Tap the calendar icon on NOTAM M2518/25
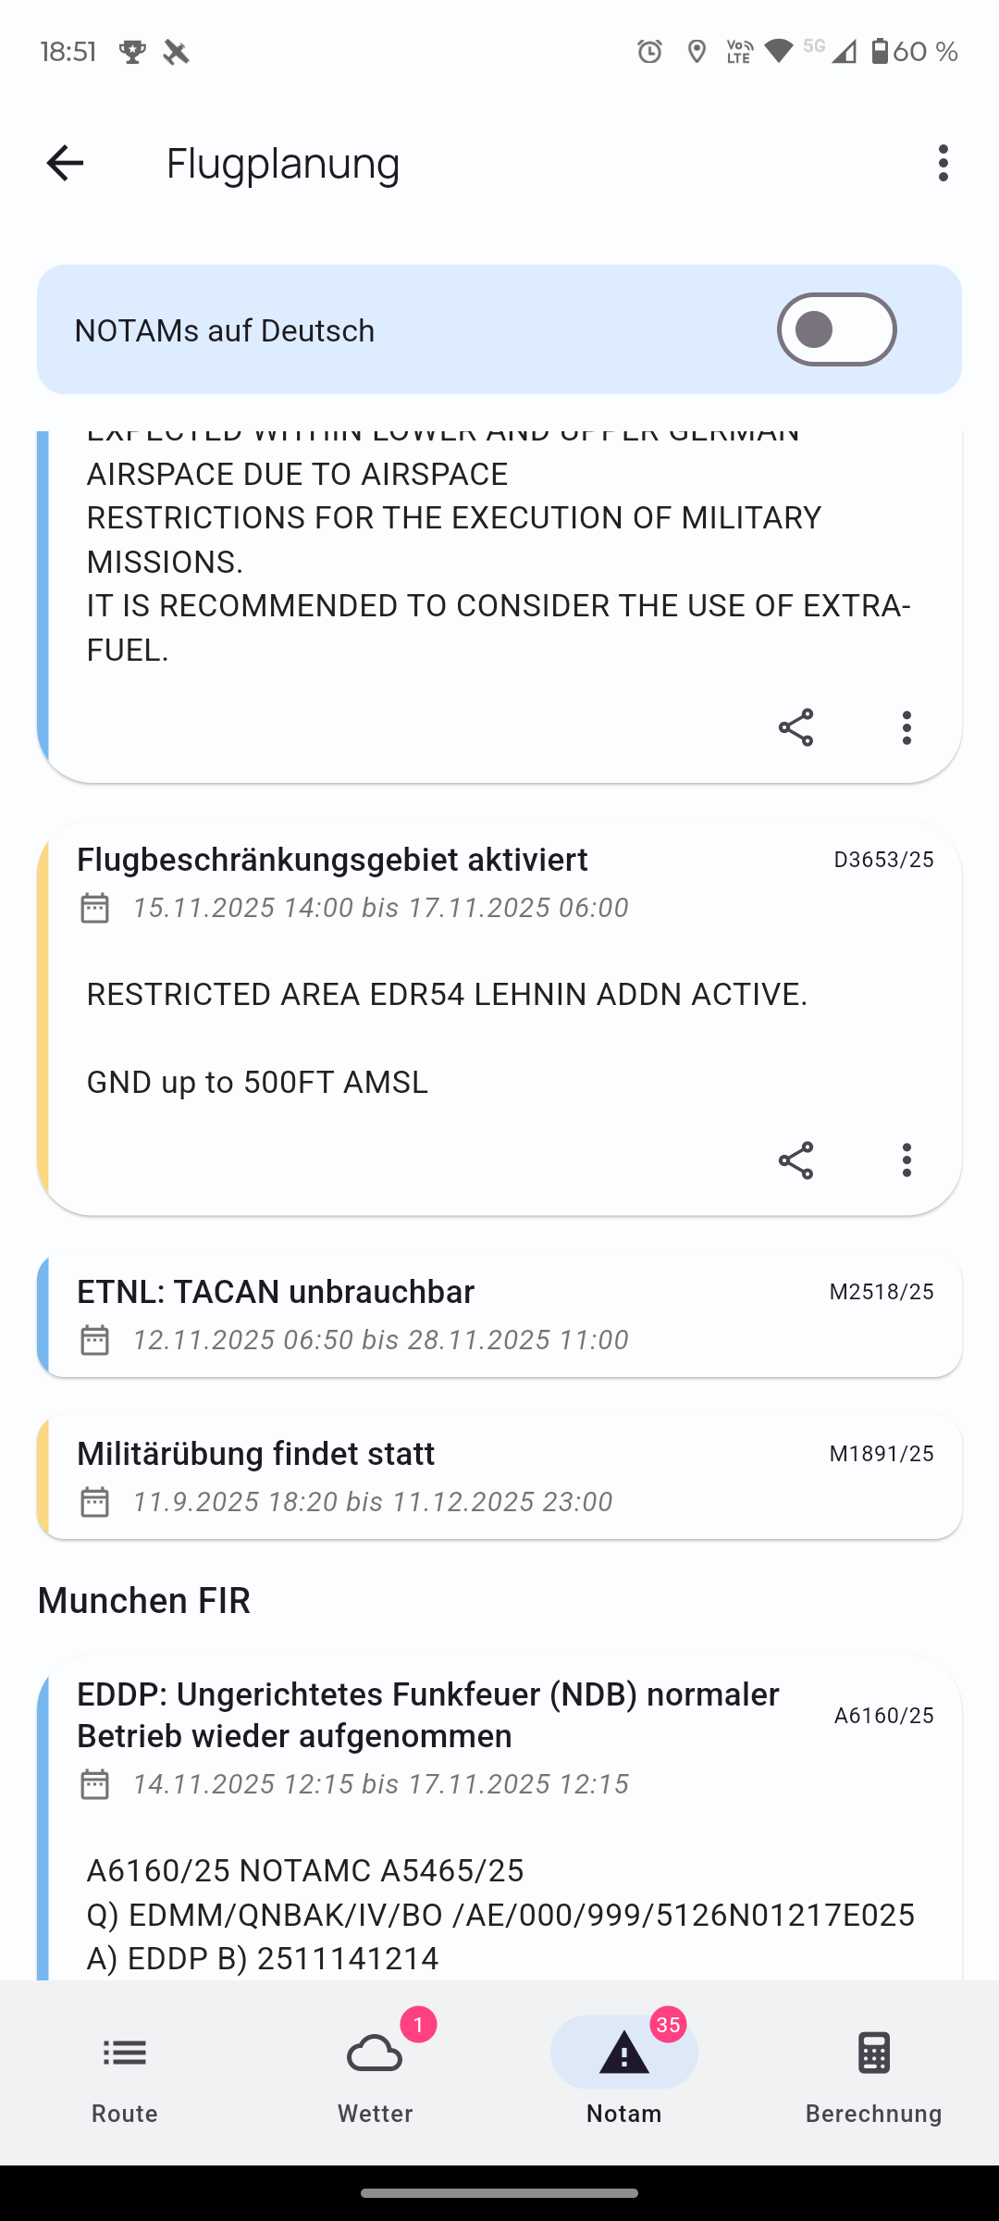 [94, 1339]
